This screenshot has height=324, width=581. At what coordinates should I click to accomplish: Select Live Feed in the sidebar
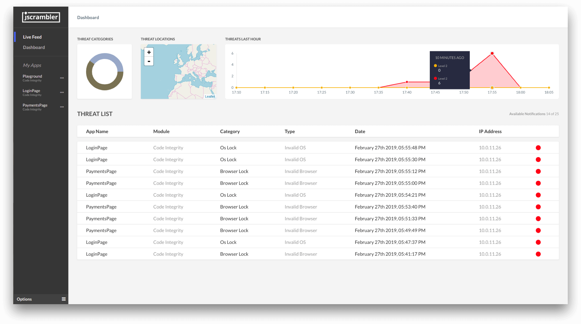click(x=32, y=37)
